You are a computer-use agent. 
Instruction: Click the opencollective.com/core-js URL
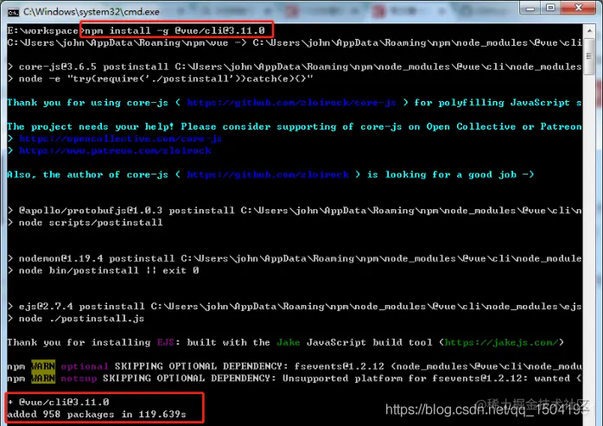120,138
